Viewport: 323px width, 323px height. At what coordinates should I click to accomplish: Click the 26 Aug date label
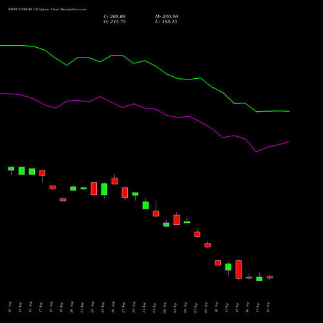point(113,307)
